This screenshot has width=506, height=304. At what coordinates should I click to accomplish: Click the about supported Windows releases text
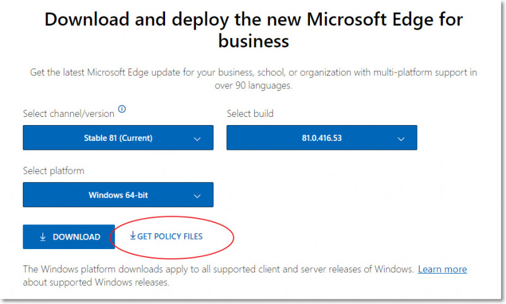[x=96, y=283]
